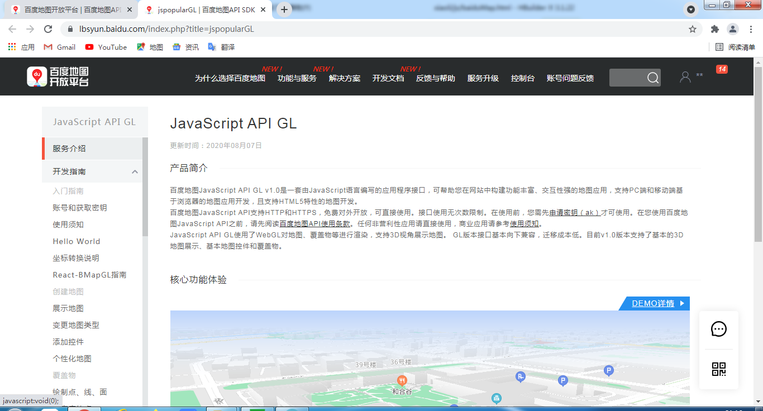This screenshot has height=411, width=763.
Task: Open the tab search dropdown arrow
Action: click(x=691, y=9)
